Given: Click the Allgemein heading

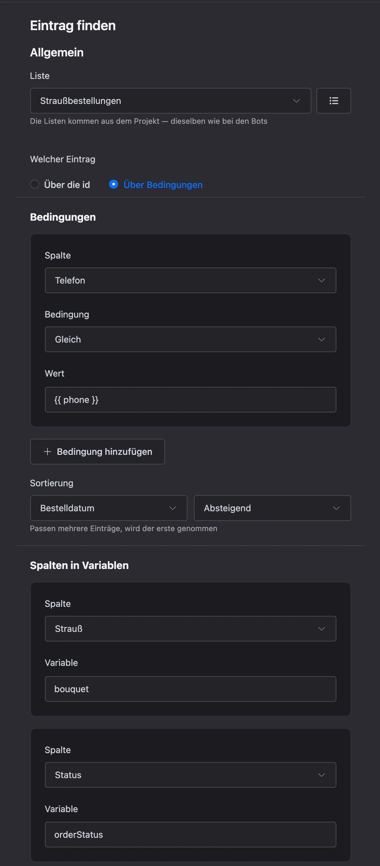Looking at the screenshot, I should tap(57, 53).
